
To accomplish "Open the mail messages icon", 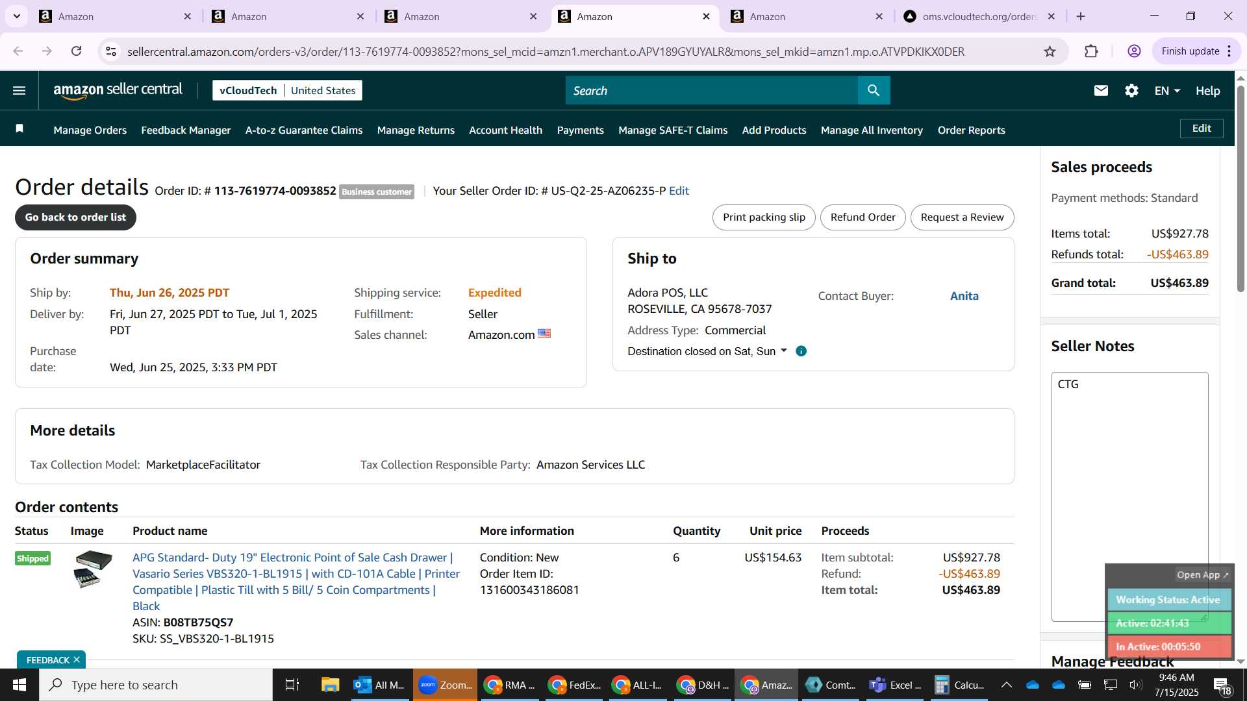I will (1101, 91).
